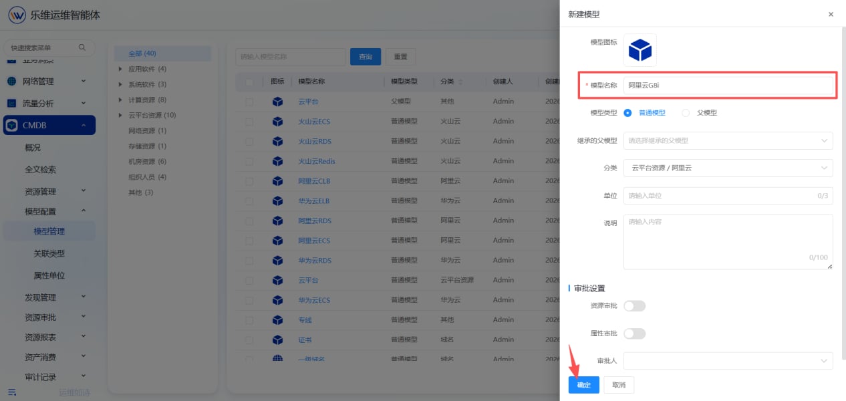
Task: Open the 全文检索 menu item
Action: pos(41,170)
